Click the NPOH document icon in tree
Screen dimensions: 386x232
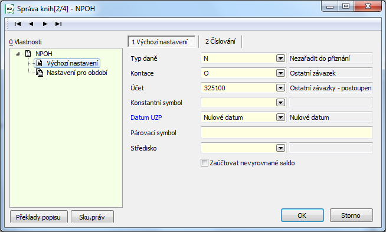[x=28, y=54]
